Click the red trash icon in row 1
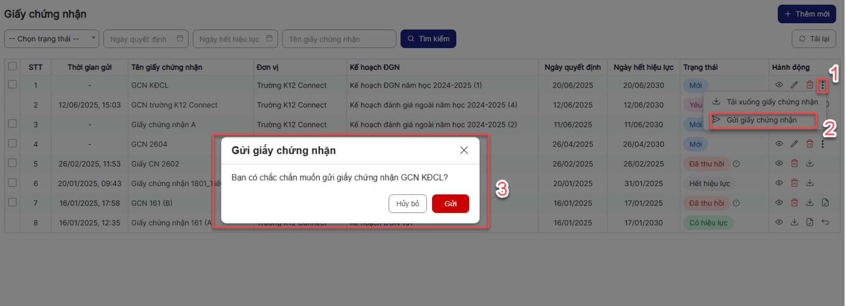 (x=810, y=85)
